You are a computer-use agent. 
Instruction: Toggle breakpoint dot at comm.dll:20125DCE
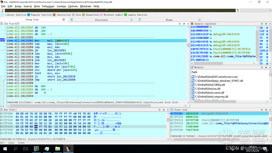click(x=5, y=63)
